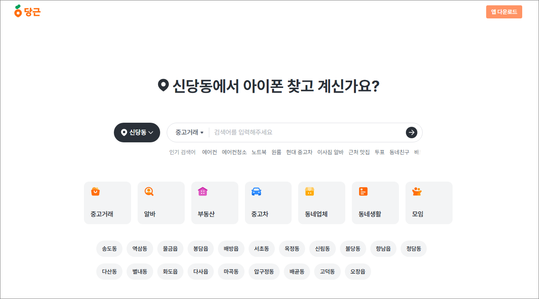Select popular keyword 원룸
Screen dimensions: 539x299
pos(276,152)
